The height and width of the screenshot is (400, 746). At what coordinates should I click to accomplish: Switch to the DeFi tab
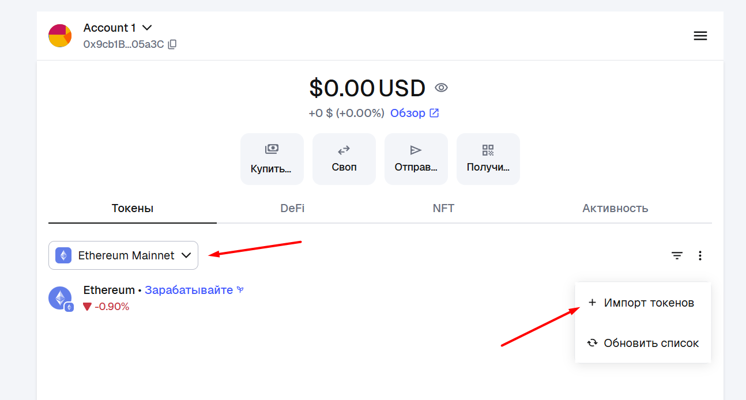coord(292,208)
